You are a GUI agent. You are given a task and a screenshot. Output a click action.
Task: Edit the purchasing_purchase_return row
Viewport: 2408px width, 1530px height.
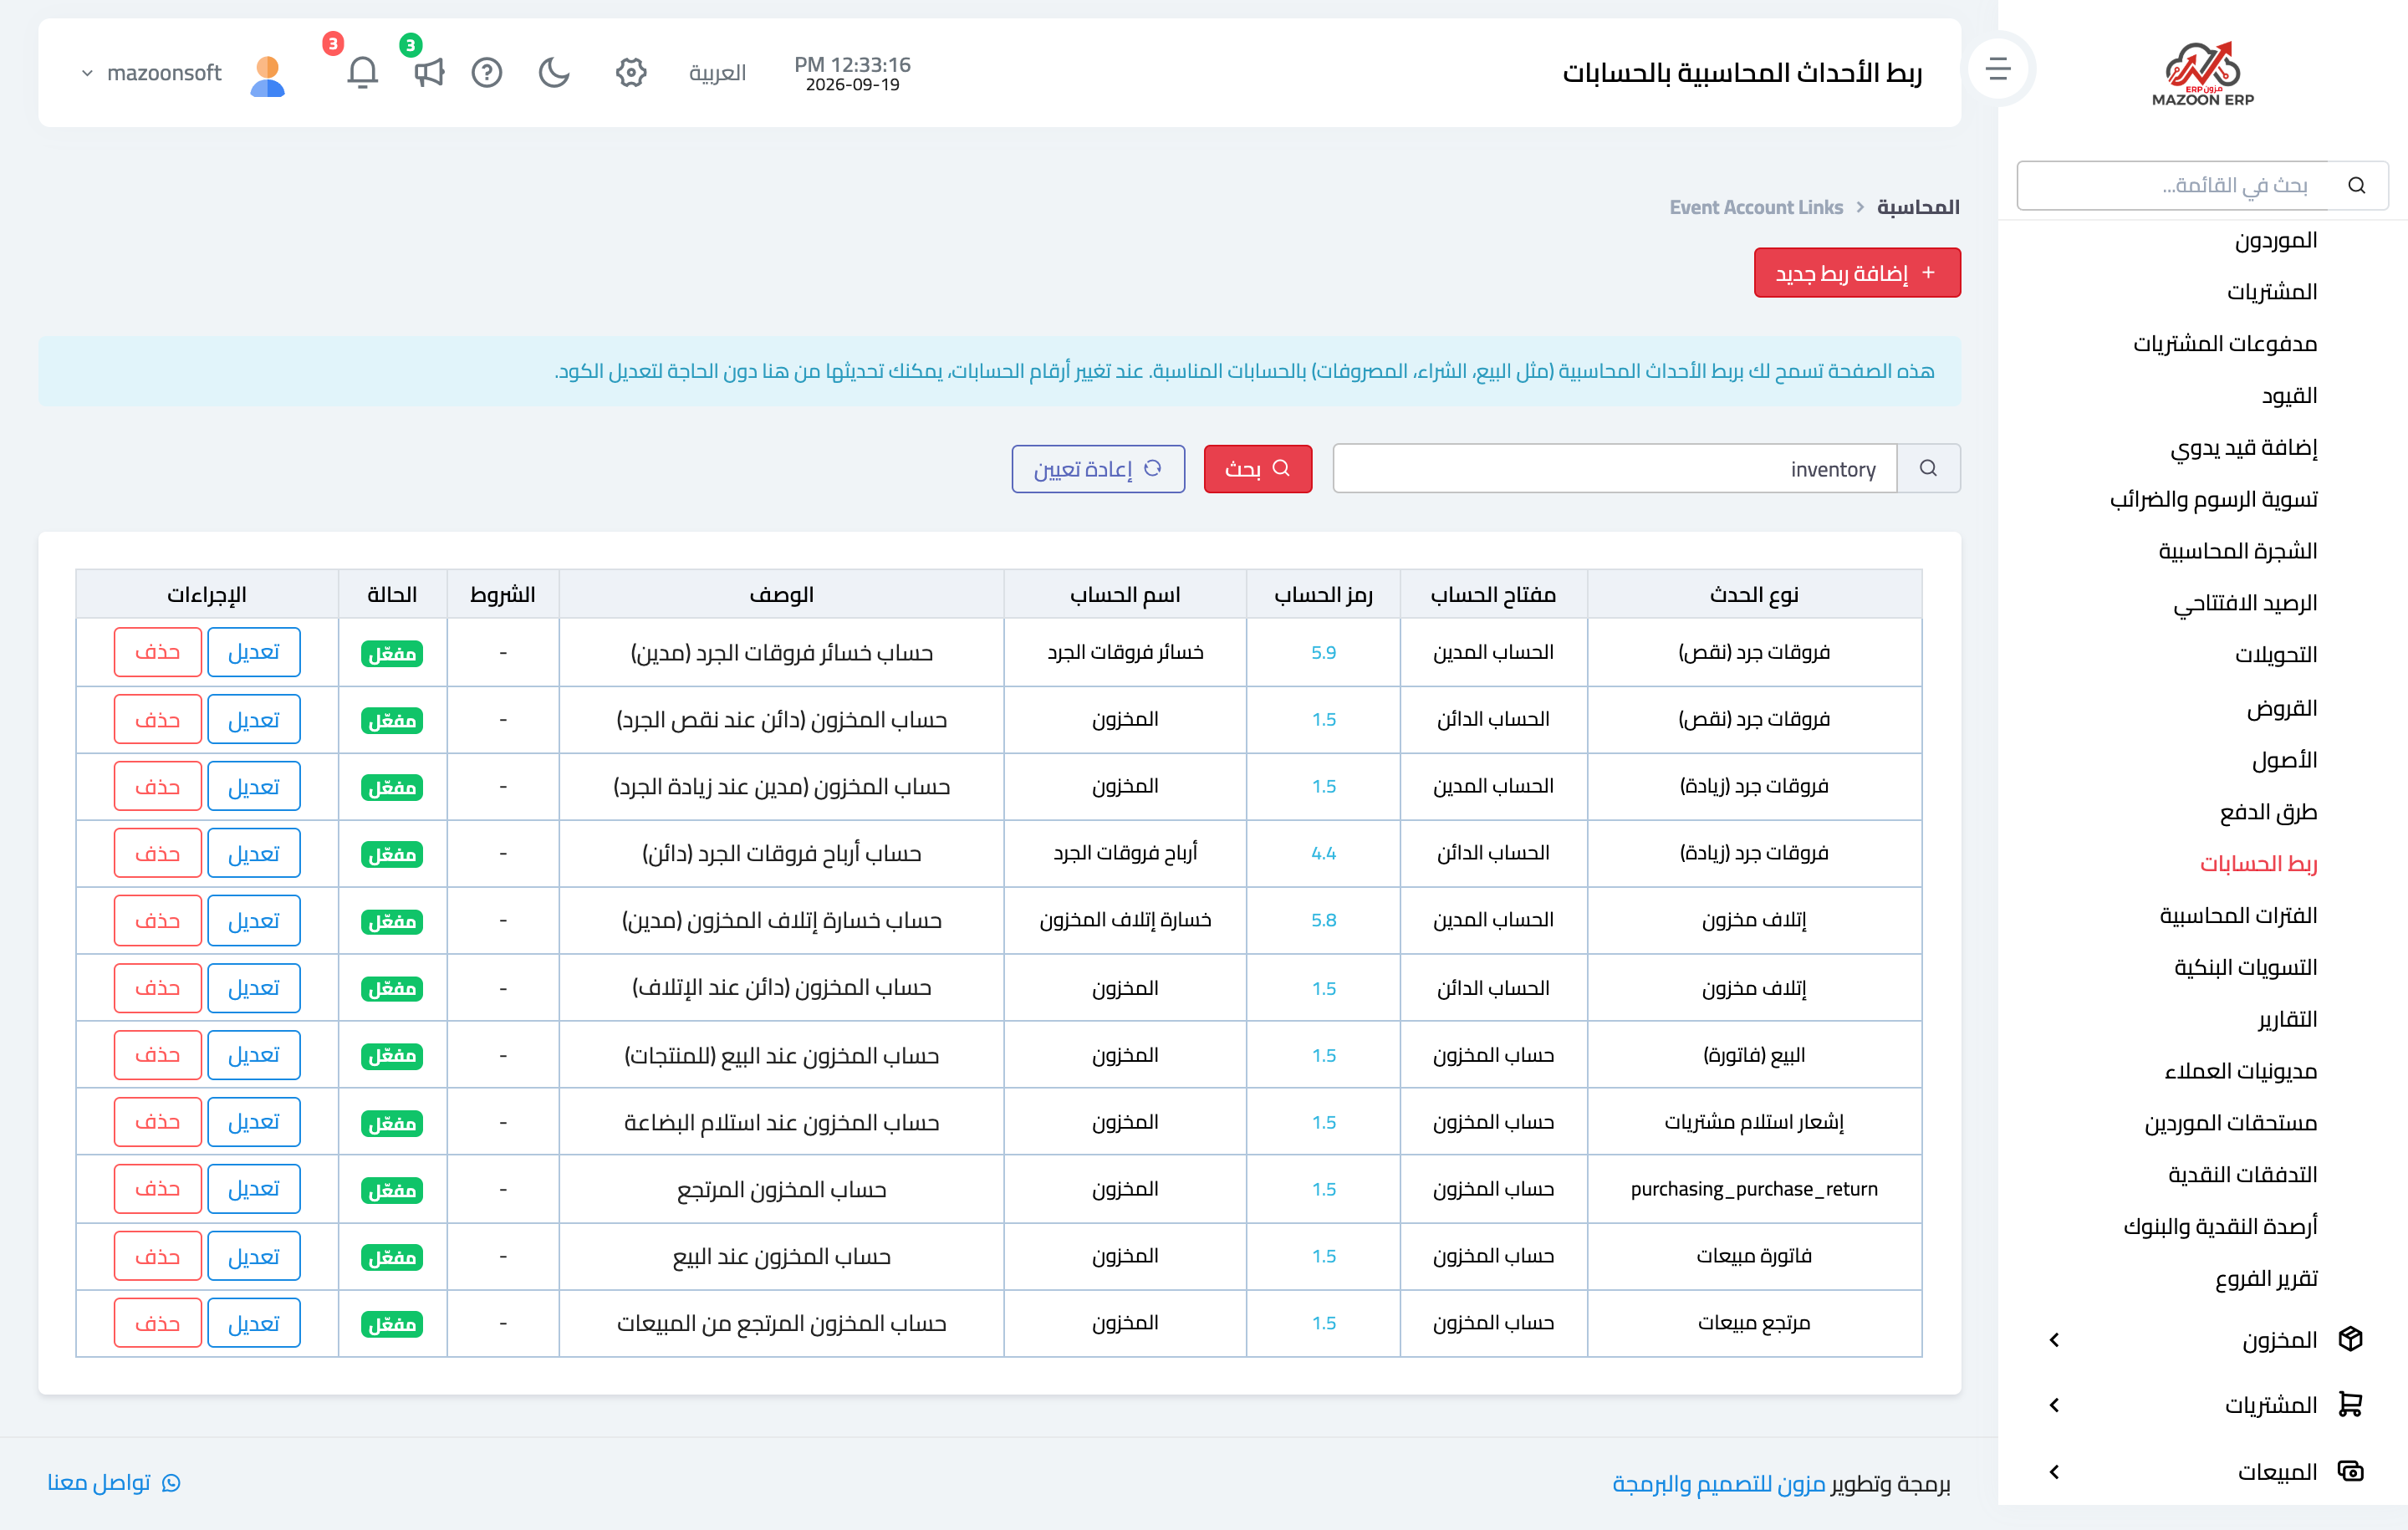pyautogui.click(x=253, y=1189)
